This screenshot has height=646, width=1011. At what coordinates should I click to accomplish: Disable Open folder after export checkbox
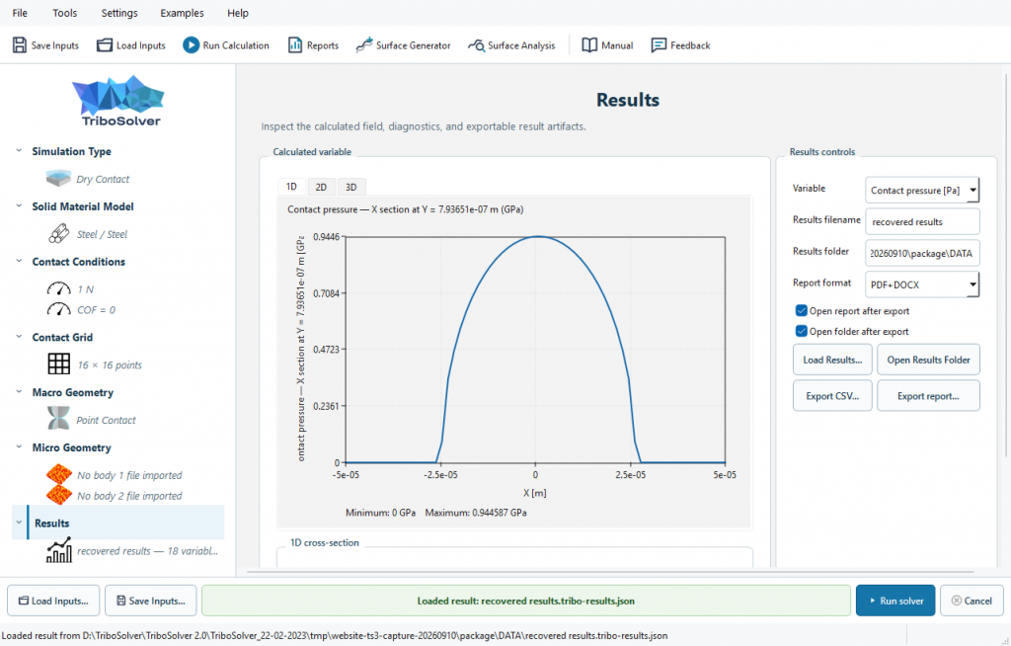(x=802, y=331)
